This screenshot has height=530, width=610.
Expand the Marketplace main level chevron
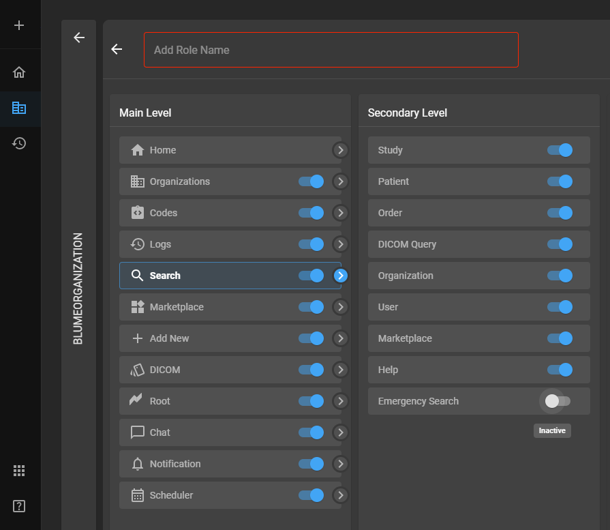tap(341, 307)
